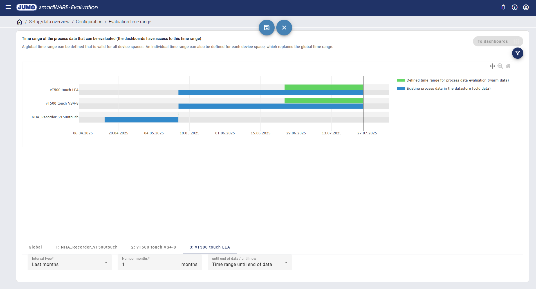Discard changes with the X button
536x289 pixels.
click(284, 28)
